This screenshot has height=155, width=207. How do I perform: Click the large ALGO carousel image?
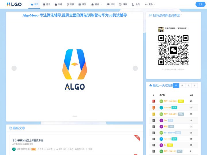click(75, 69)
